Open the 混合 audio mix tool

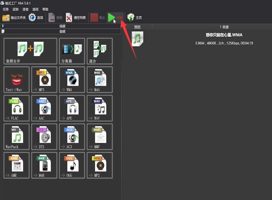tap(100, 51)
